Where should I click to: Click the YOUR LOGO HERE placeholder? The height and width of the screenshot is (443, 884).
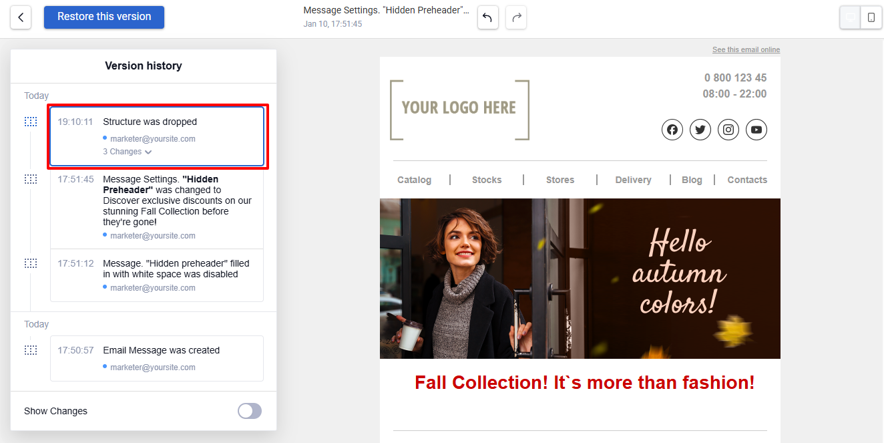click(x=459, y=110)
